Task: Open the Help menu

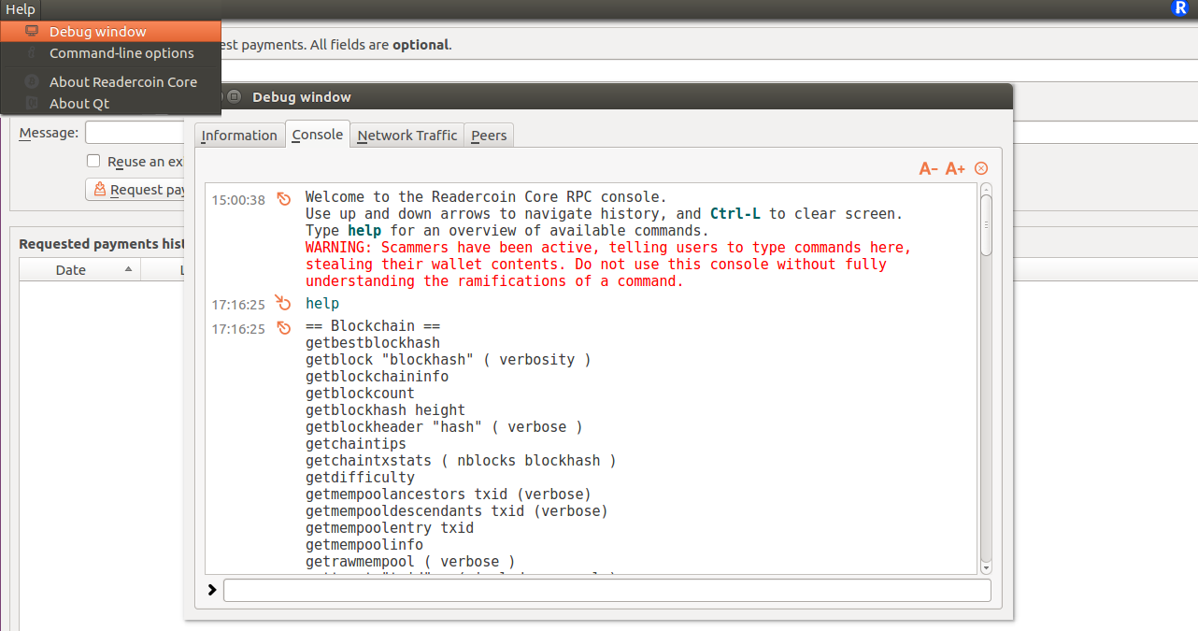Action: pos(20,9)
